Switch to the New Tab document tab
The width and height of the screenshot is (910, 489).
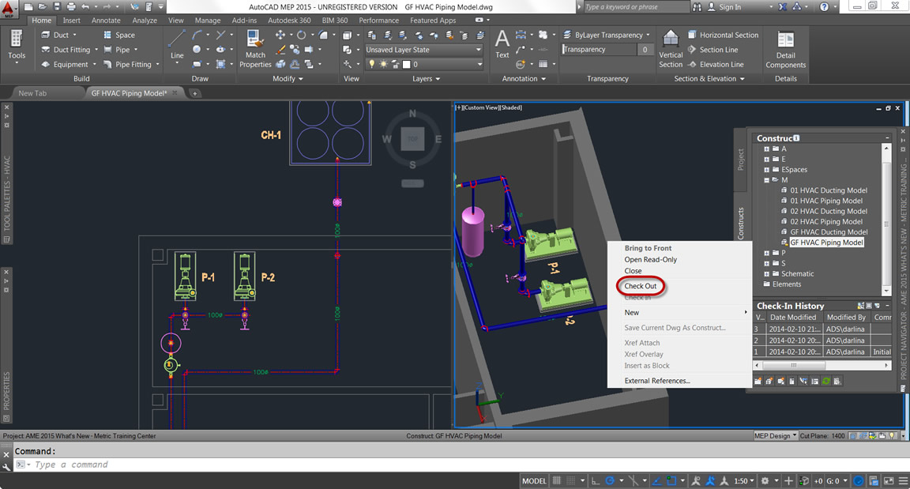tap(32, 92)
